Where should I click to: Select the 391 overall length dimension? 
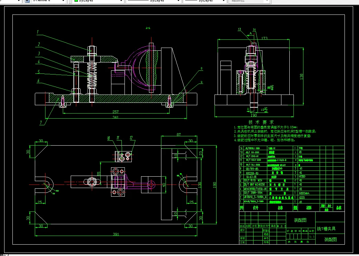[116, 234]
